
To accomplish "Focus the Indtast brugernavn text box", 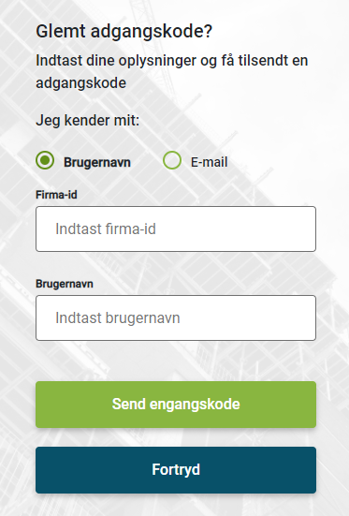I will tap(176, 317).
